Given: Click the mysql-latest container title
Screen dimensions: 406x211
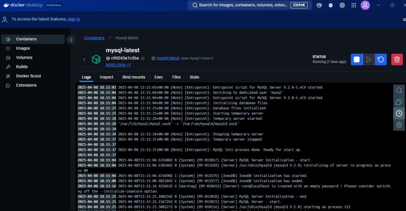Looking at the screenshot, I should (123, 50).
